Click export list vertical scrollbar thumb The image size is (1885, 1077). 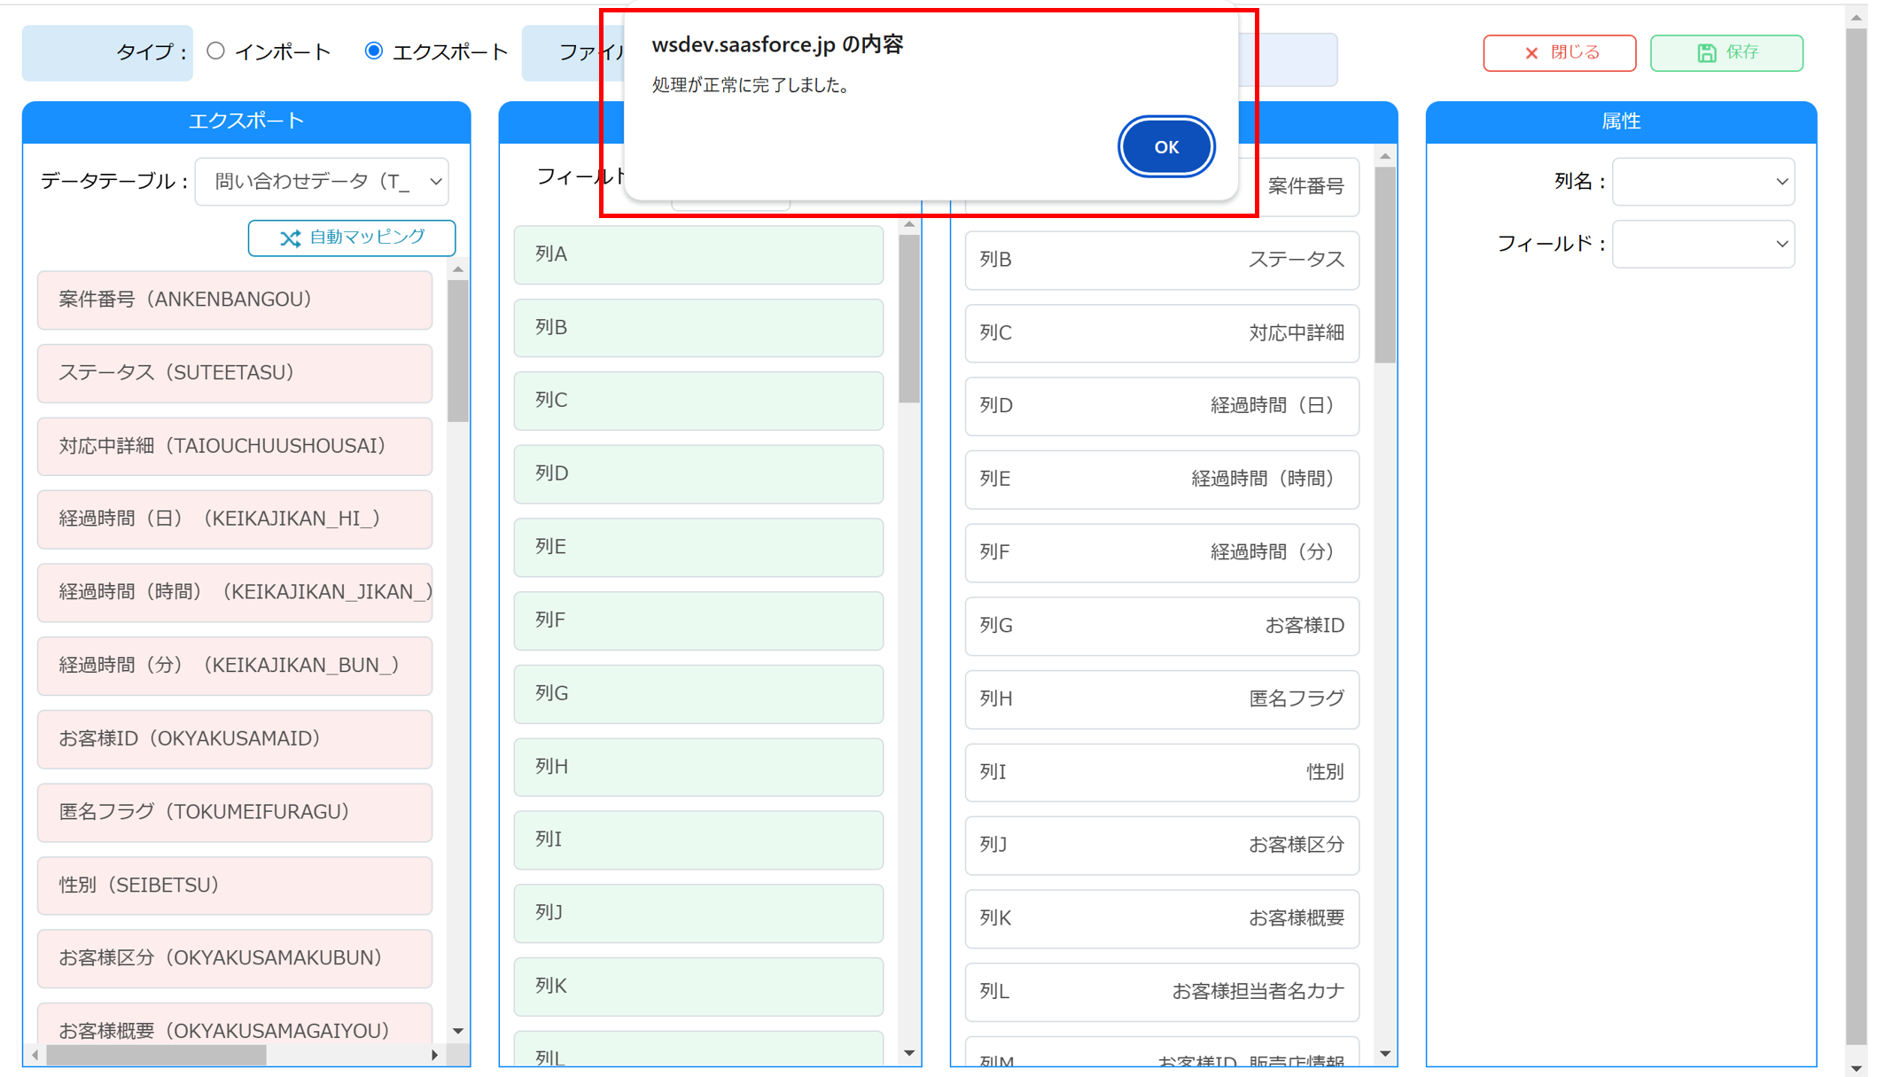tap(457, 351)
